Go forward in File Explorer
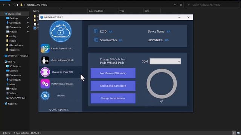Image resolution: width=241 pixels, height=135 pixels. coord(9,5)
